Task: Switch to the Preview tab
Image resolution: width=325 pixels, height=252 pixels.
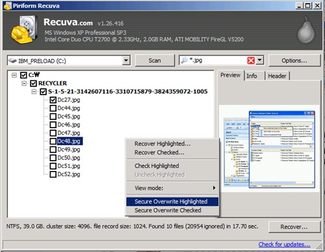Action: click(230, 75)
